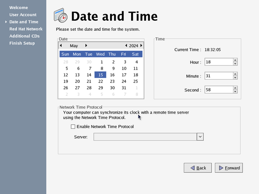Image resolution: width=259 pixels, height=194 pixels.
Task: Enable Network Time Protocol checkbox
Action: 73,127
